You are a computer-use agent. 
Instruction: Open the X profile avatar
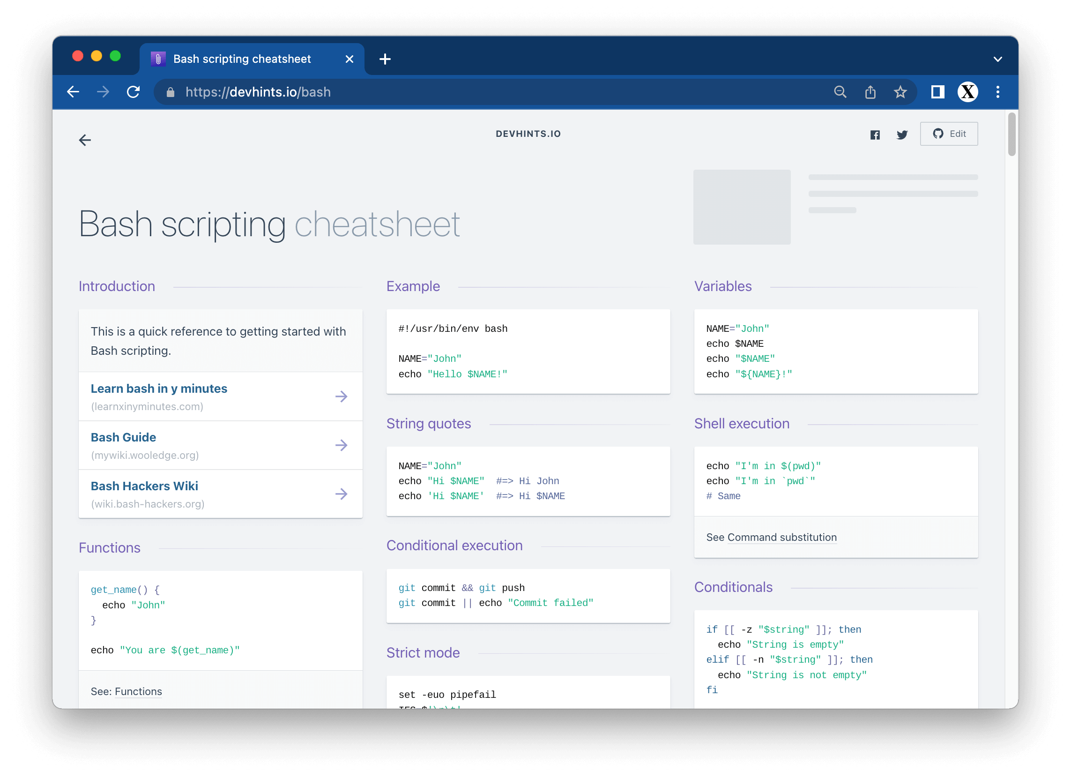point(967,92)
